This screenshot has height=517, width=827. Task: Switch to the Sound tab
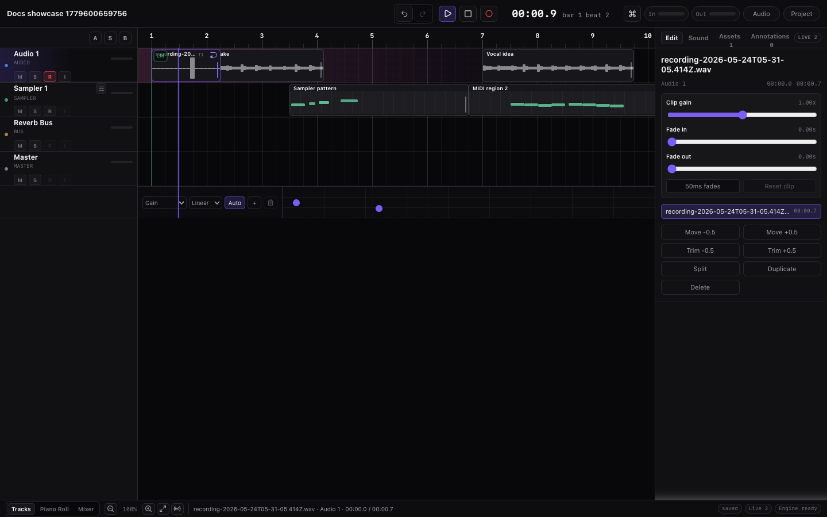(x=698, y=38)
